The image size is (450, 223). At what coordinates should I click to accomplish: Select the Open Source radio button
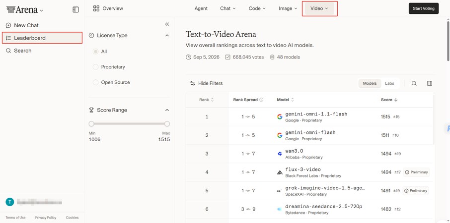[x=95, y=82]
